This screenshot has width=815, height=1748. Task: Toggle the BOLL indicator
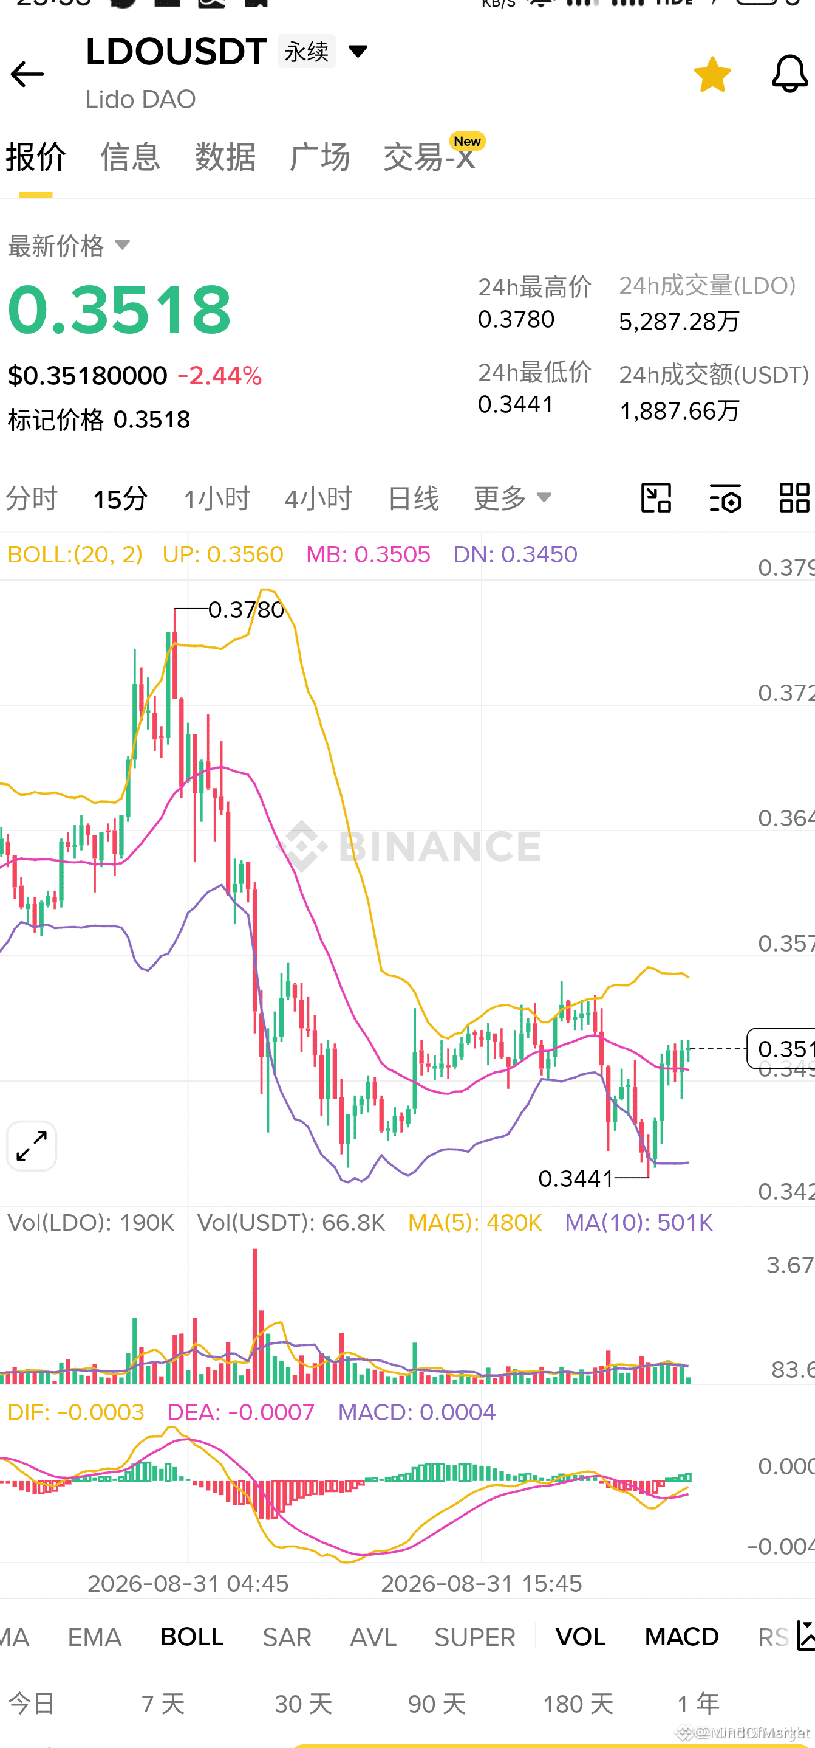point(192,1637)
